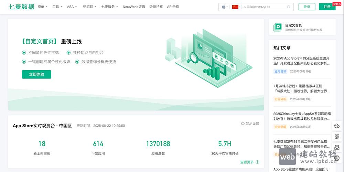Click the banner dashboard illustration
This screenshot has width=344, height=172.
(208, 58)
